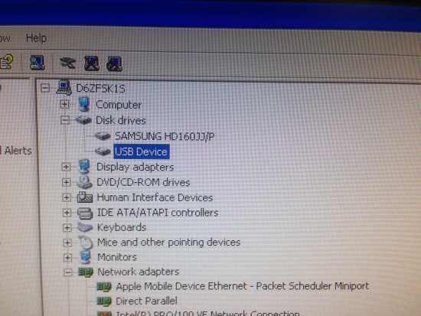Select the Direct Parallel entry
Image resolution: width=421 pixels, height=316 pixels.
147,301
